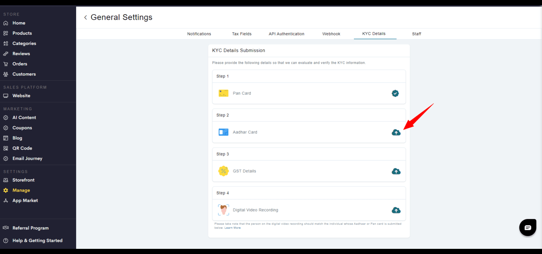
Task: Open the Staff tab
Action: point(416,34)
